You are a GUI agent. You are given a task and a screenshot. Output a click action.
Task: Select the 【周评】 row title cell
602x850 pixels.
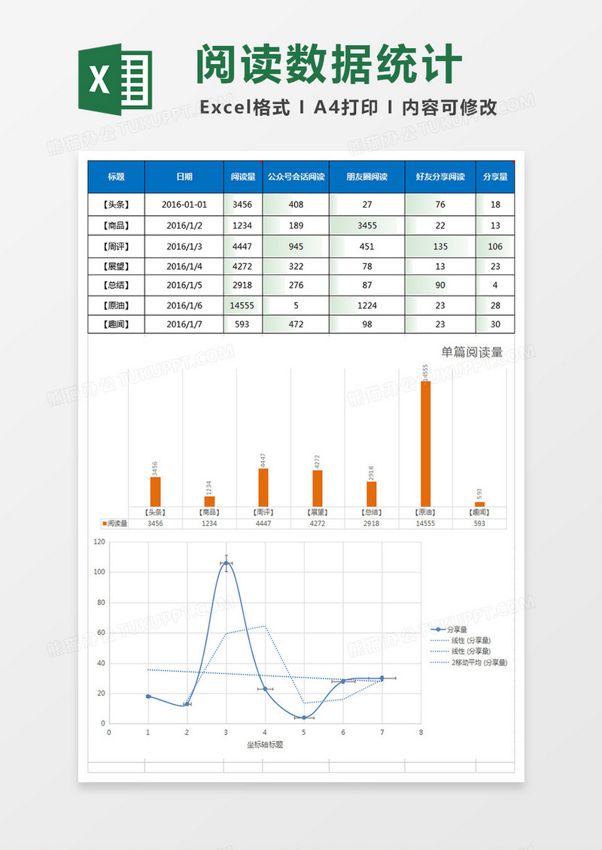click(116, 246)
